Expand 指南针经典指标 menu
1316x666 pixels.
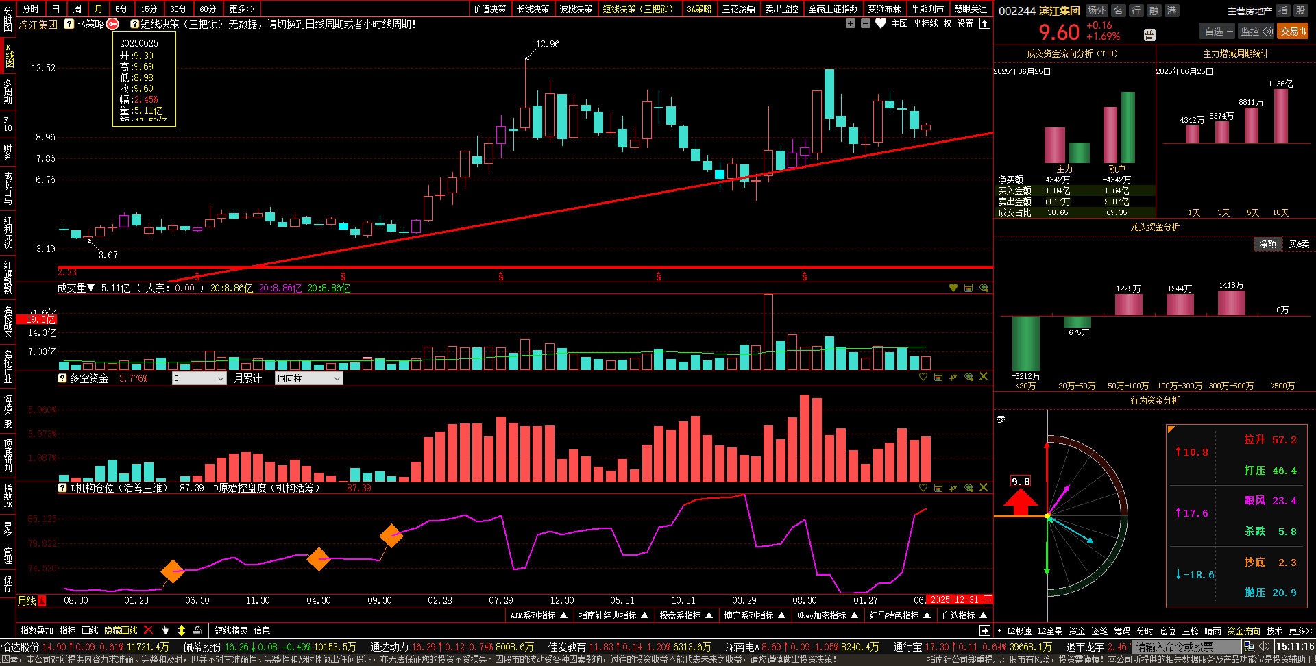[613, 615]
